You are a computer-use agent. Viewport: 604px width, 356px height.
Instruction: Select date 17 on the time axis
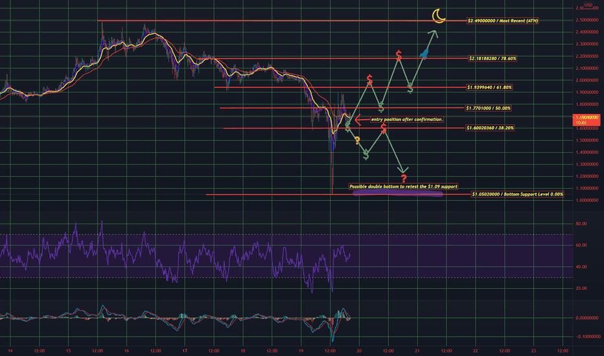click(x=185, y=351)
